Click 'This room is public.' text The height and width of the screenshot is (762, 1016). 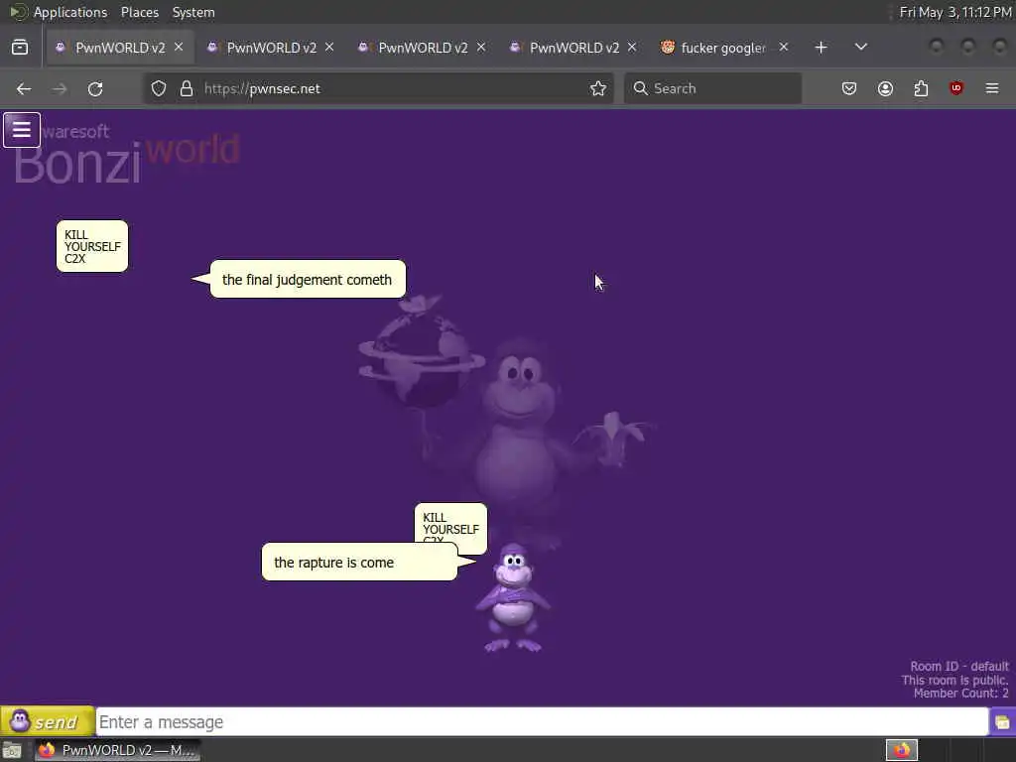click(x=955, y=680)
